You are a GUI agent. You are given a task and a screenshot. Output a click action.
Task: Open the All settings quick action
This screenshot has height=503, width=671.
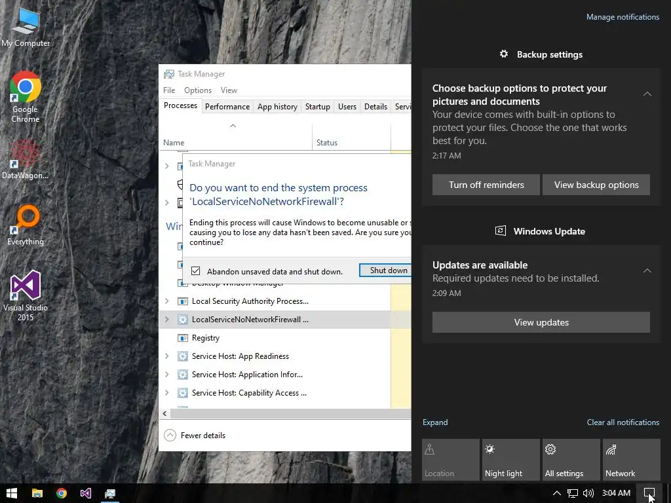coord(571,459)
